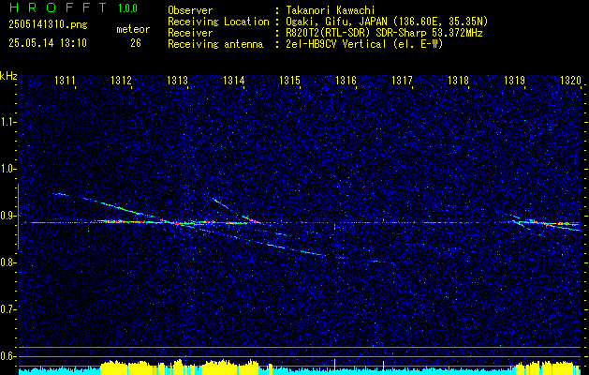Click the 0.6 kHz frequency axis label
589x375 pixels.
click(7, 356)
